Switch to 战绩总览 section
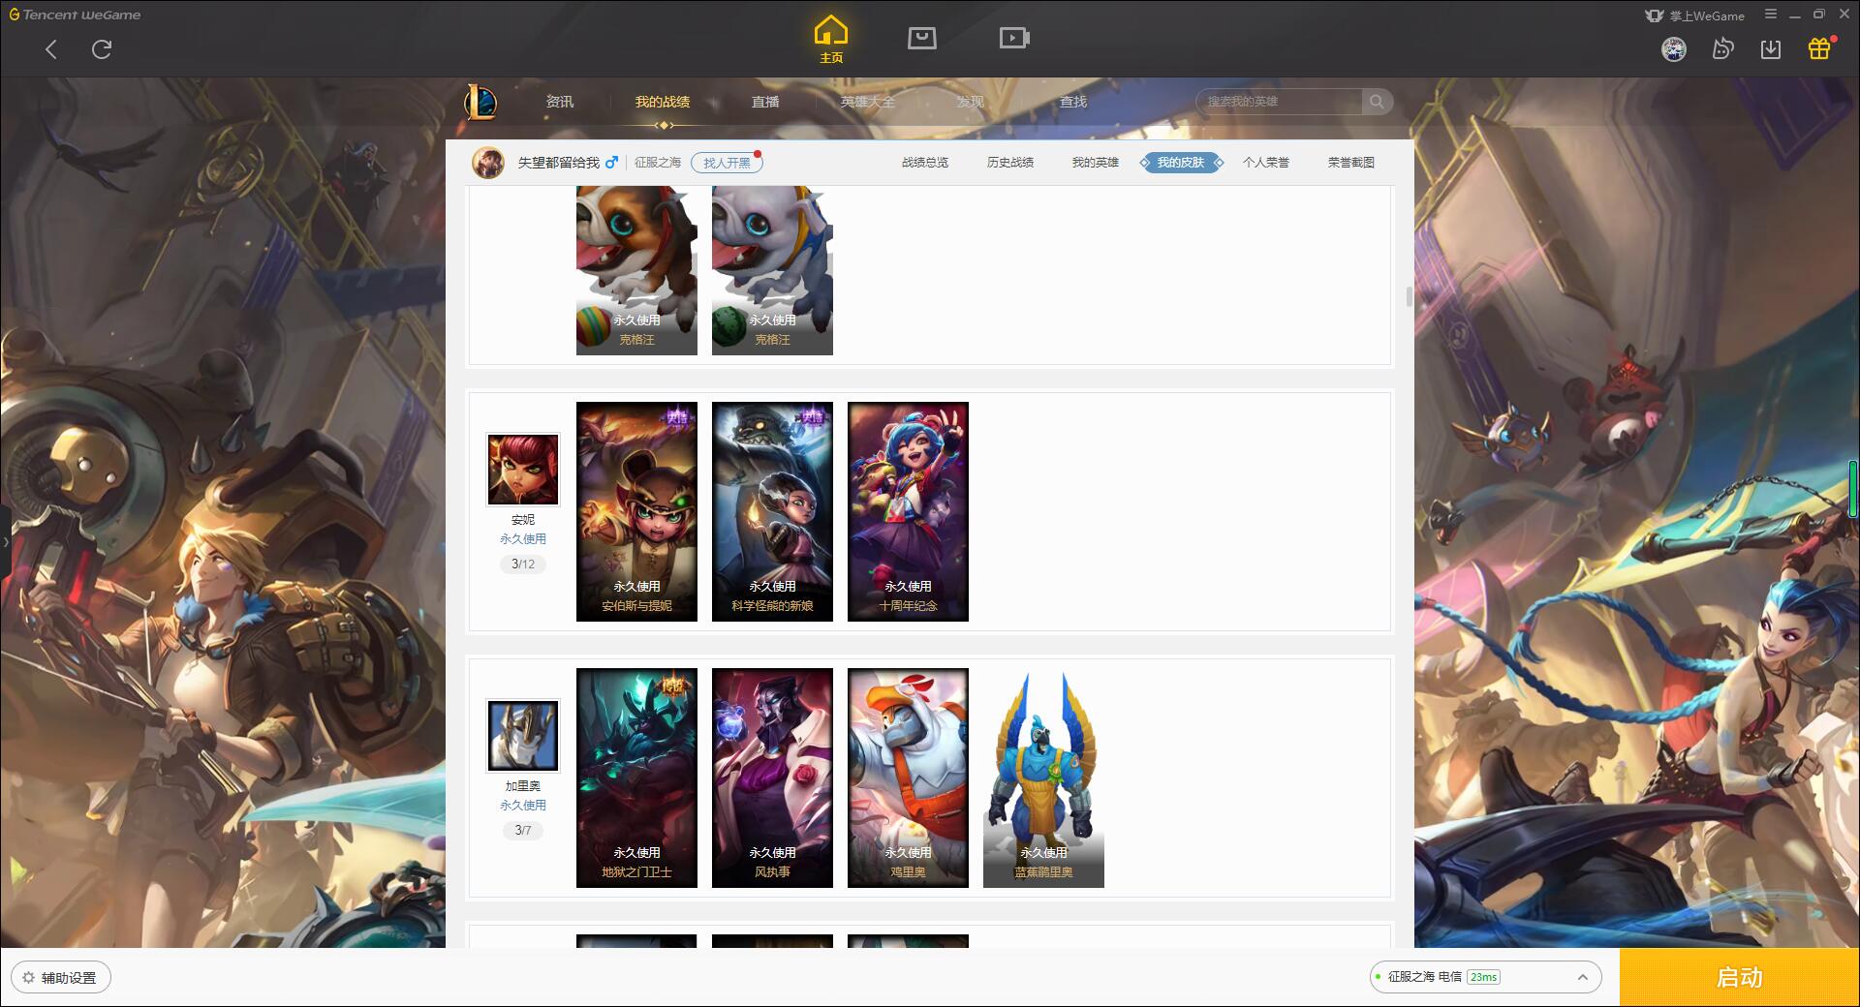 [x=925, y=163]
